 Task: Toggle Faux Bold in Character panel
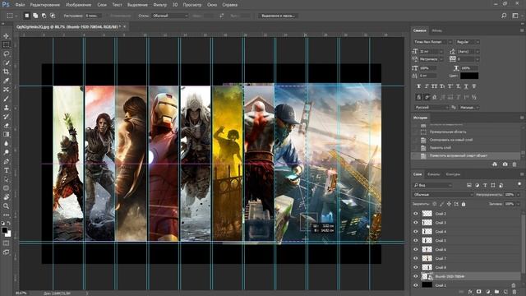pyautogui.click(x=418, y=86)
